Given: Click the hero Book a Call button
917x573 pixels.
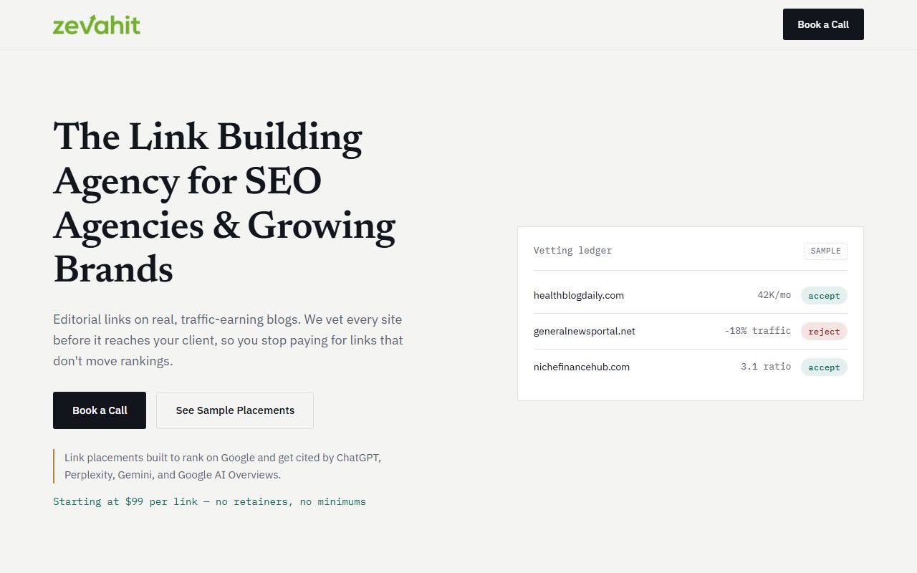Looking at the screenshot, I should point(100,410).
